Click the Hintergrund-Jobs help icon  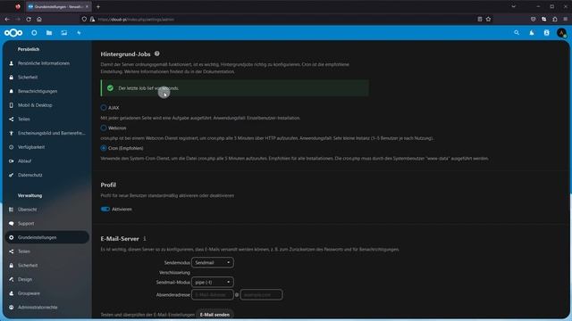[157, 53]
